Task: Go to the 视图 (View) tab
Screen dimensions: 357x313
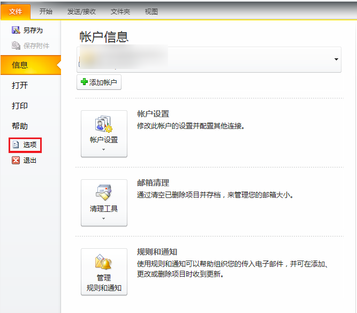Action: coord(151,11)
